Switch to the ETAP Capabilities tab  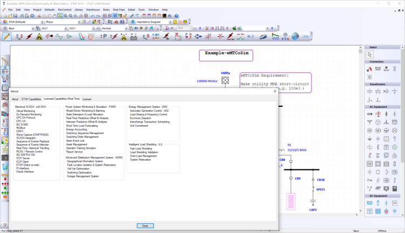click(31, 99)
